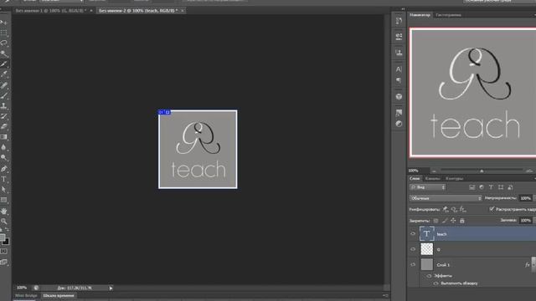Switch to the Гистограмма tab
This screenshot has height=301, width=536.
point(448,15)
